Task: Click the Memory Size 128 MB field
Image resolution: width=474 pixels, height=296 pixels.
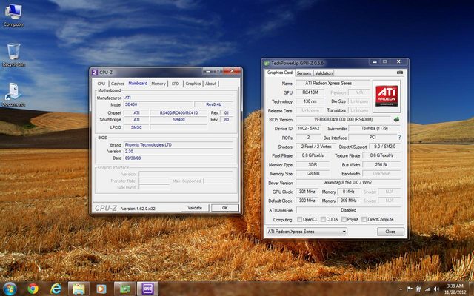Action: pyautogui.click(x=313, y=174)
